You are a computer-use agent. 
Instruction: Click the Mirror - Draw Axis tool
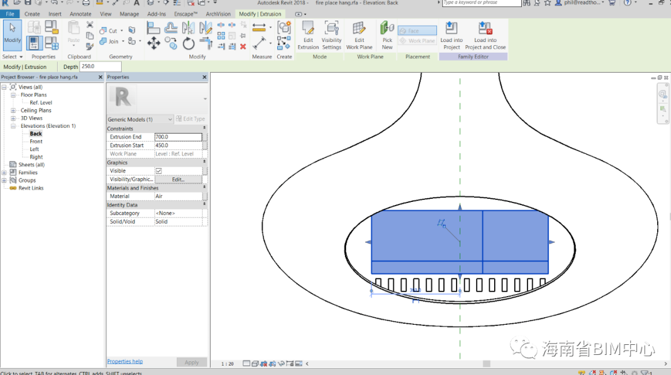click(206, 28)
